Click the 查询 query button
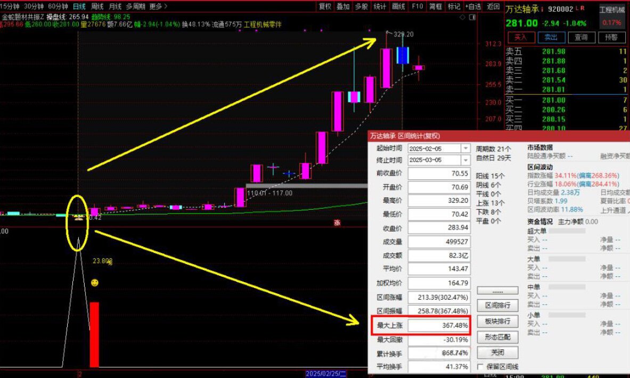Screen dimensions: 630x378 point(581,37)
